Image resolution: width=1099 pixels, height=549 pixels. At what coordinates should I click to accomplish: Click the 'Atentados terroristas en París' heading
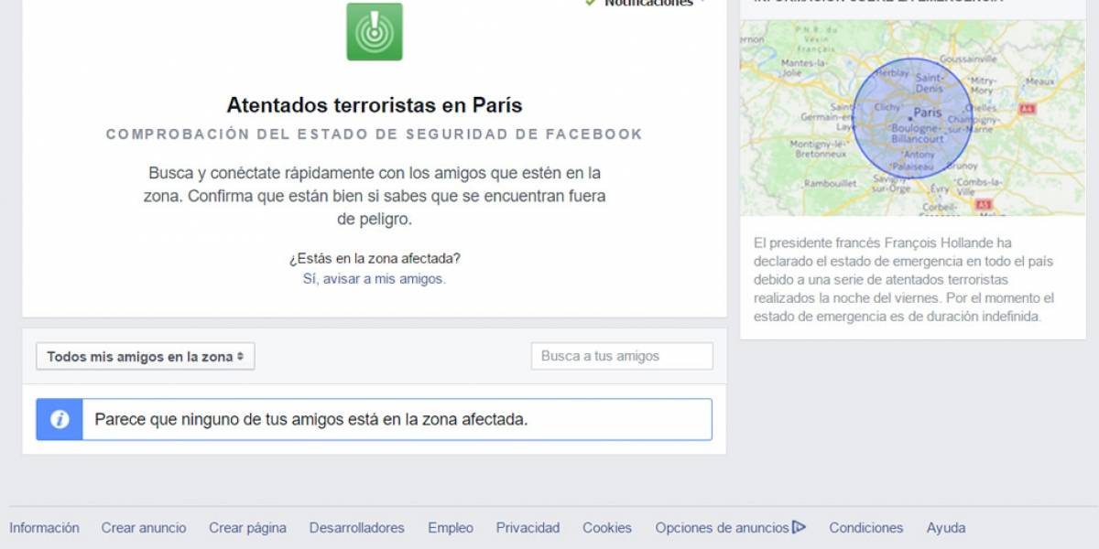(x=375, y=105)
